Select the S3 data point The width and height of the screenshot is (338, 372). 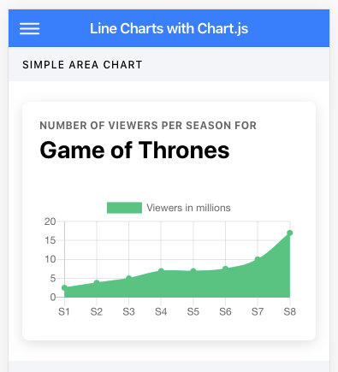128,278
